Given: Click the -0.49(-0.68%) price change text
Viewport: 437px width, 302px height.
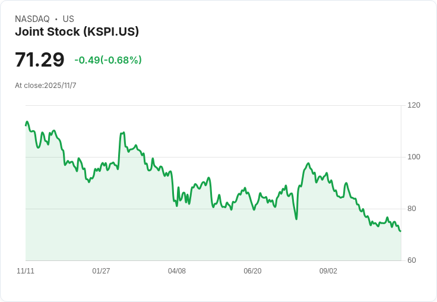Looking at the screenshot, I should pyautogui.click(x=108, y=60).
